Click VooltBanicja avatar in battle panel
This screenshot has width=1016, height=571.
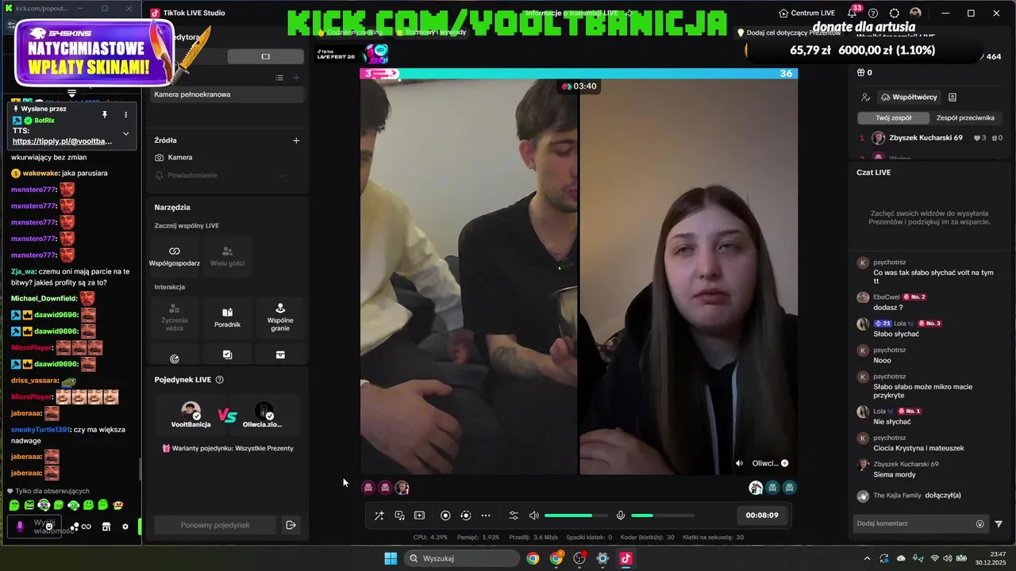[x=190, y=411]
